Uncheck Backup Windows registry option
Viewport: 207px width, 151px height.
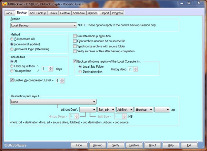click(x=75, y=61)
